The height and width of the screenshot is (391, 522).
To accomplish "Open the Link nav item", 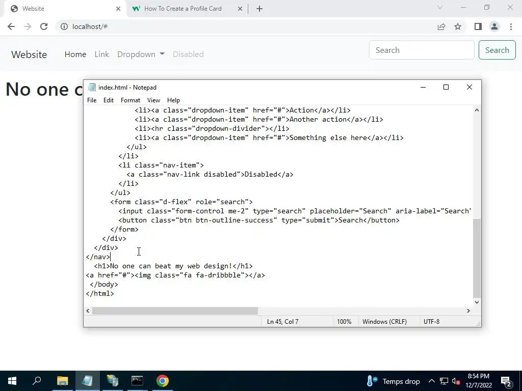I will [101, 54].
